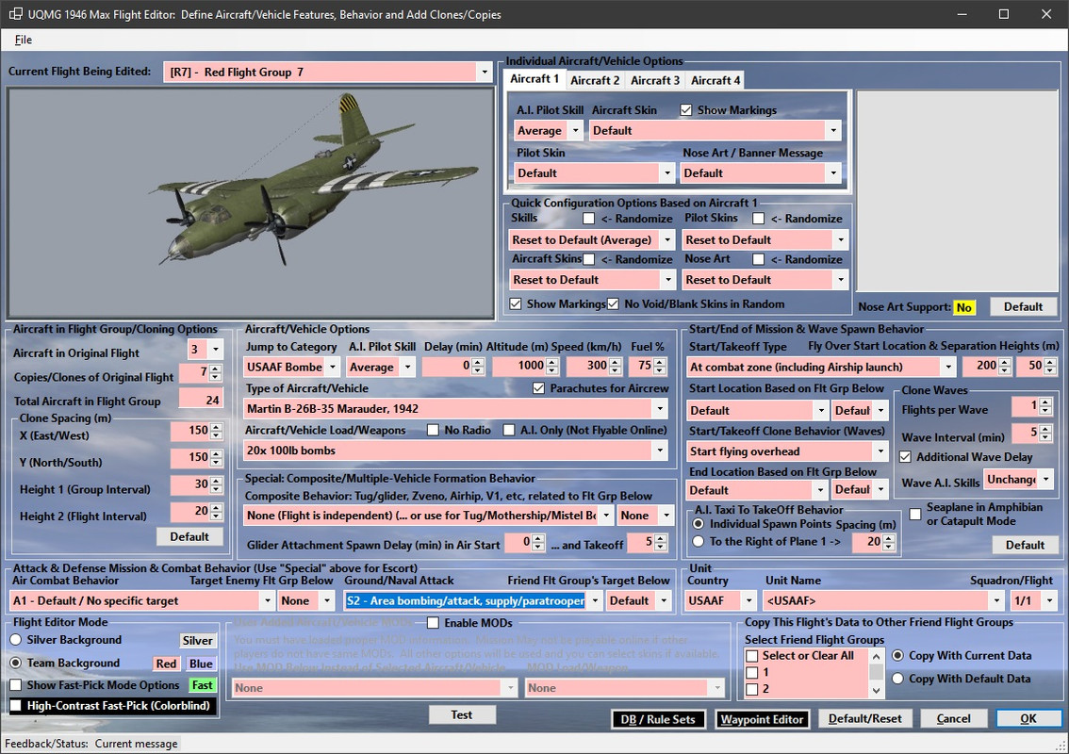Increase Fuel % spinner
The width and height of the screenshot is (1069, 754).
tap(659, 362)
